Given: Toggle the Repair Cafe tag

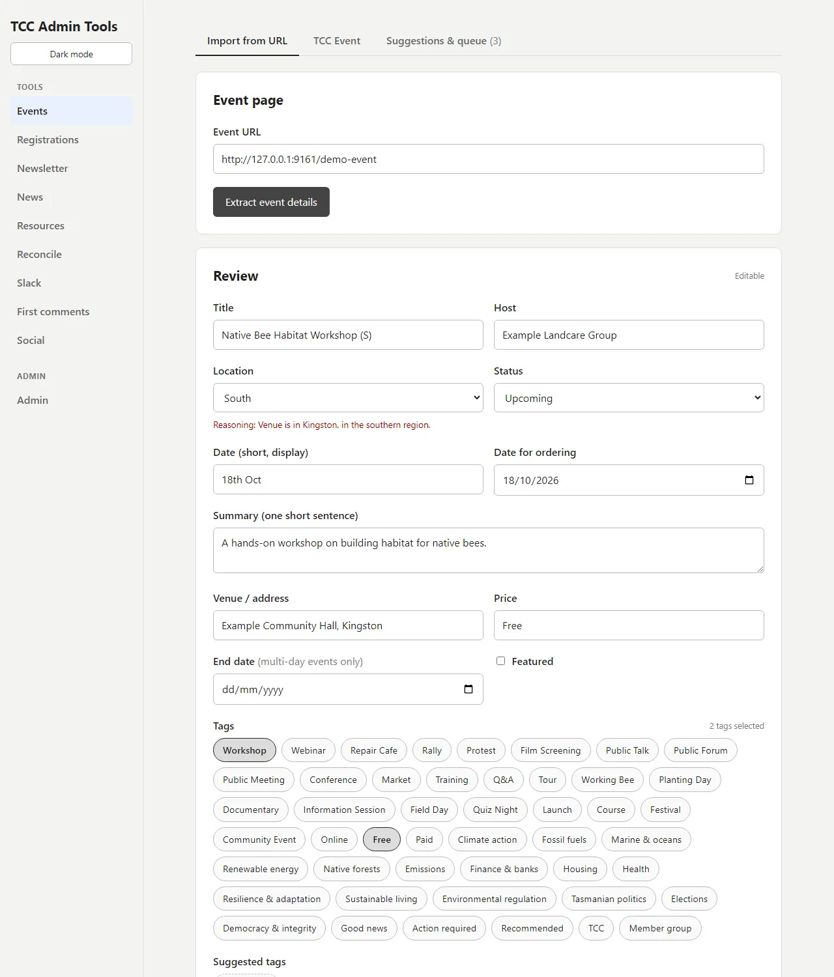Looking at the screenshot, I should (374, 750).
